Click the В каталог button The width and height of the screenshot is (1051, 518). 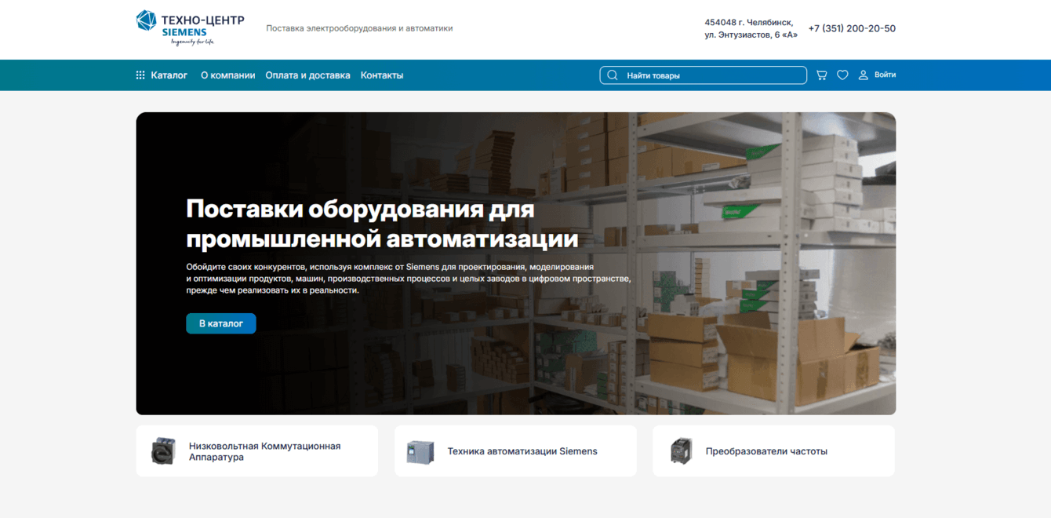click(220, 323)
